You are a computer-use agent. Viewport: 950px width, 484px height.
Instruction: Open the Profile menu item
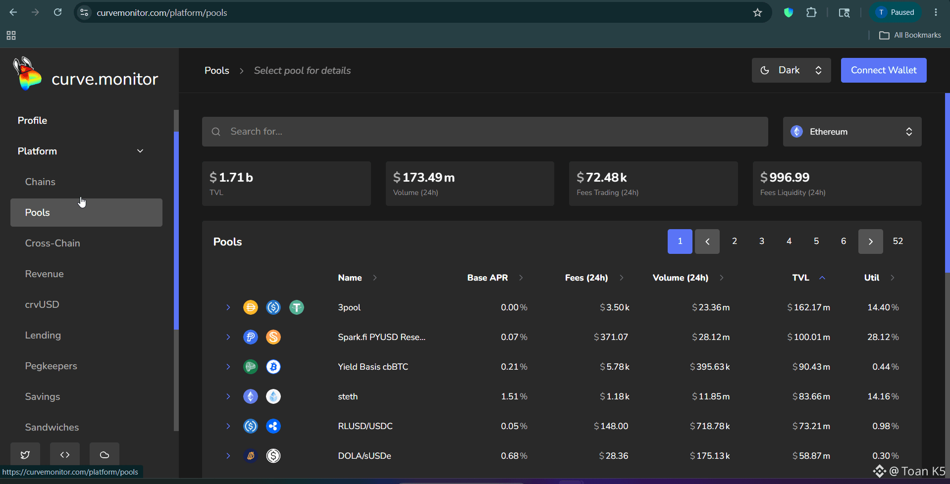coord(33,120)
